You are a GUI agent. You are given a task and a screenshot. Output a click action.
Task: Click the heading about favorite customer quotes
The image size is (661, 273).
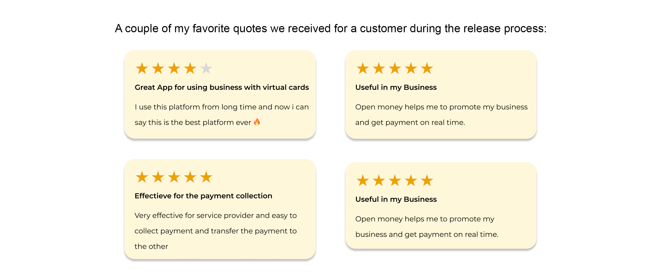pos(330,28)
